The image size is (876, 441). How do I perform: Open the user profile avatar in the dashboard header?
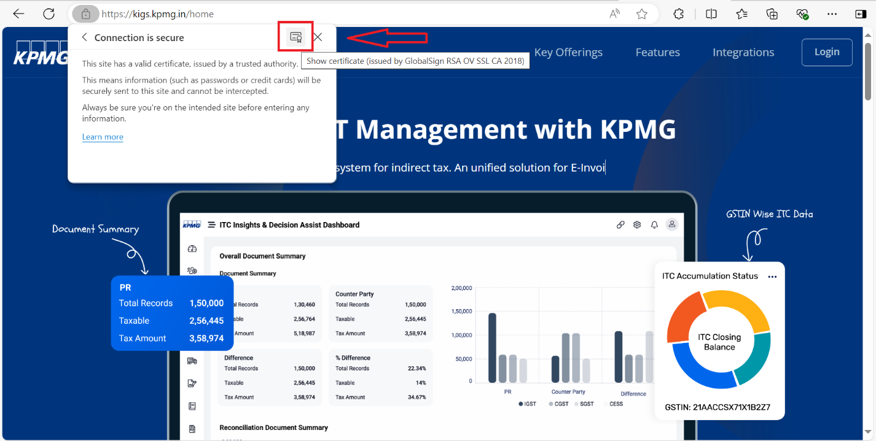pos(672,224)
